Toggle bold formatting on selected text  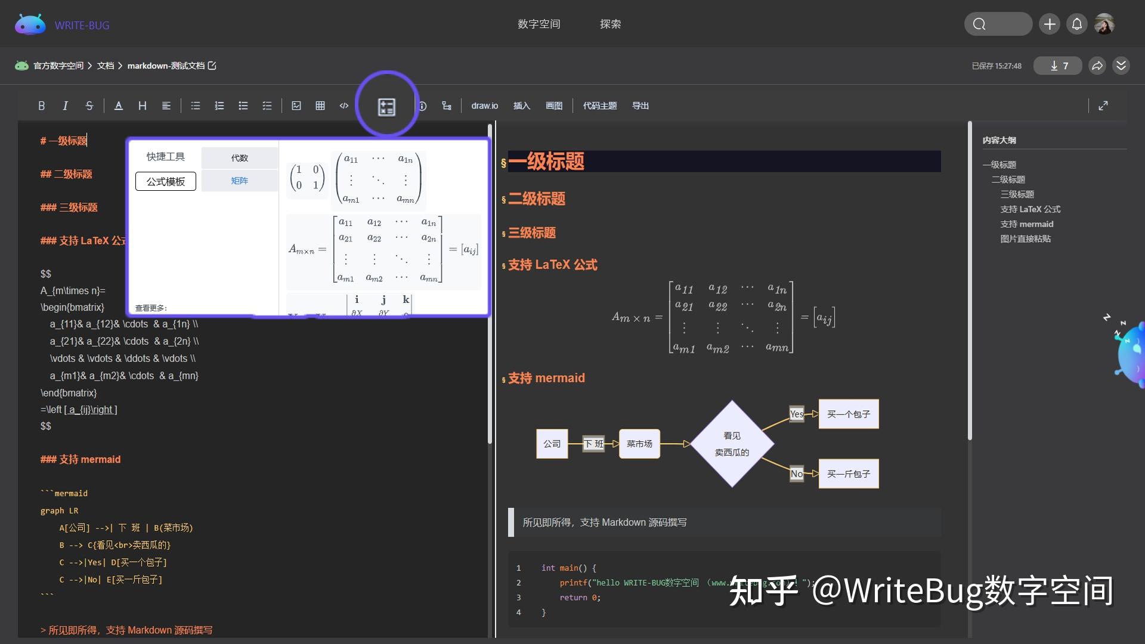(42, 106)
